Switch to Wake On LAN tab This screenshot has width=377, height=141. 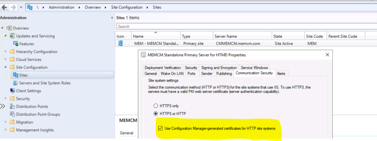(x=172, y=73)
